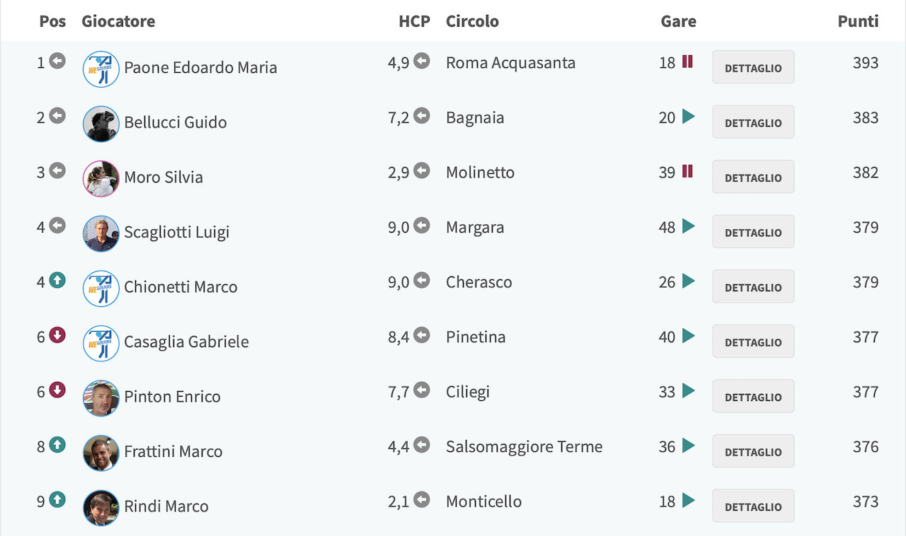This screenshot has width=906, height=536.
Task: Click the red down arrow next to Pinton Enrico's position
Action: pyautogui.click(x=57, y=390)
